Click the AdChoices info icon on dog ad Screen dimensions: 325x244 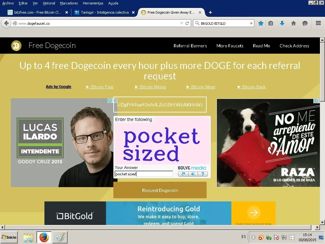pyautogui.click(x=316, y=101)
